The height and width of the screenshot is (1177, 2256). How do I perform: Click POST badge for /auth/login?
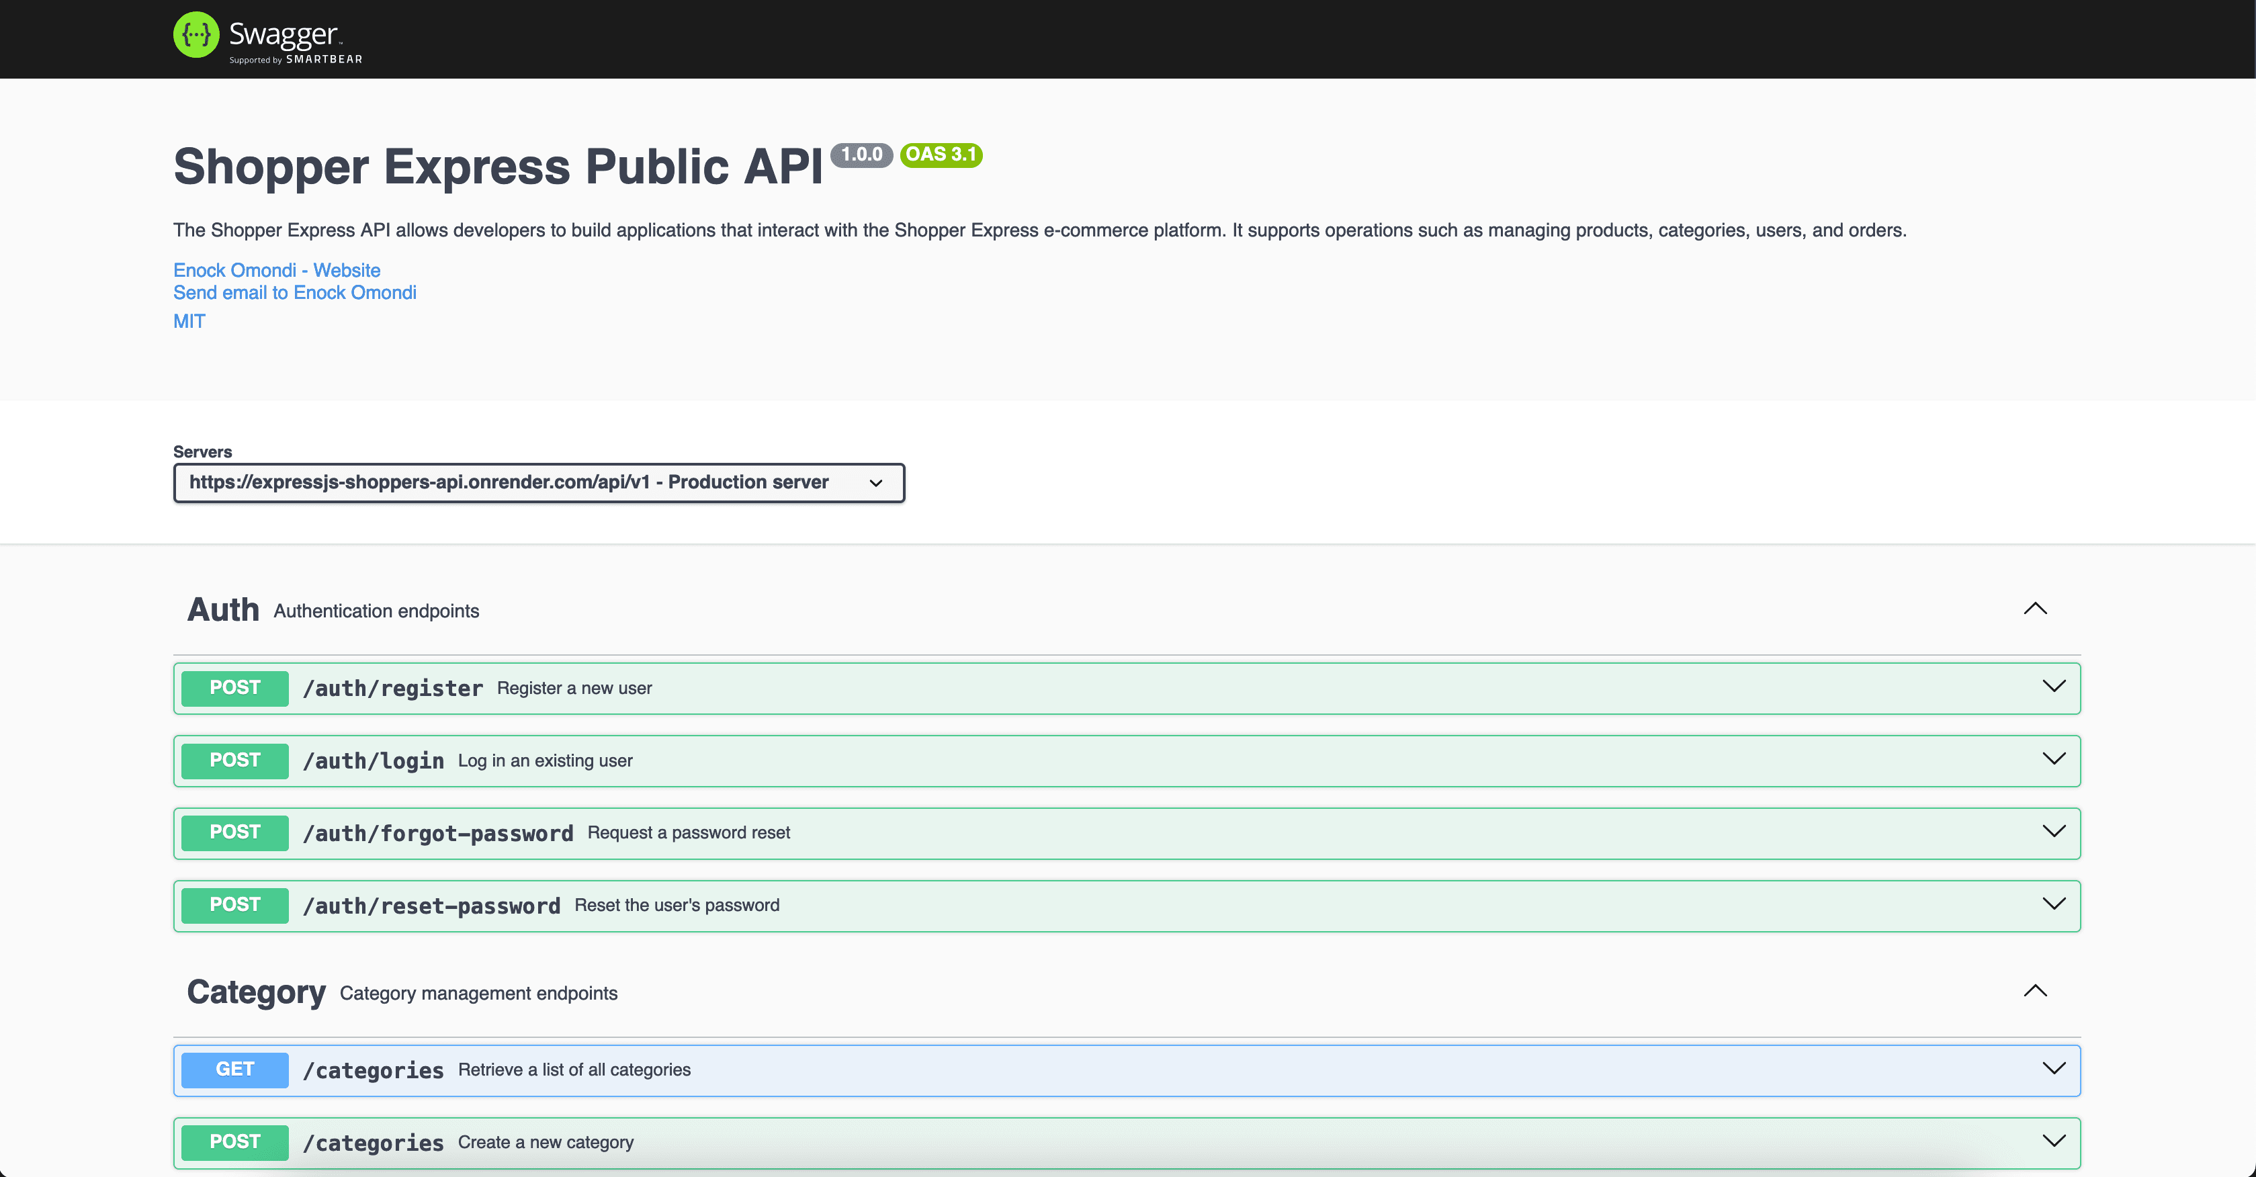(x=234, y=761)
